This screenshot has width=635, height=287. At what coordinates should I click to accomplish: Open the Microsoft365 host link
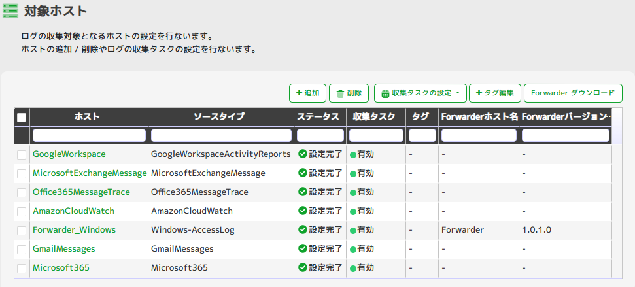pos(61,268)
